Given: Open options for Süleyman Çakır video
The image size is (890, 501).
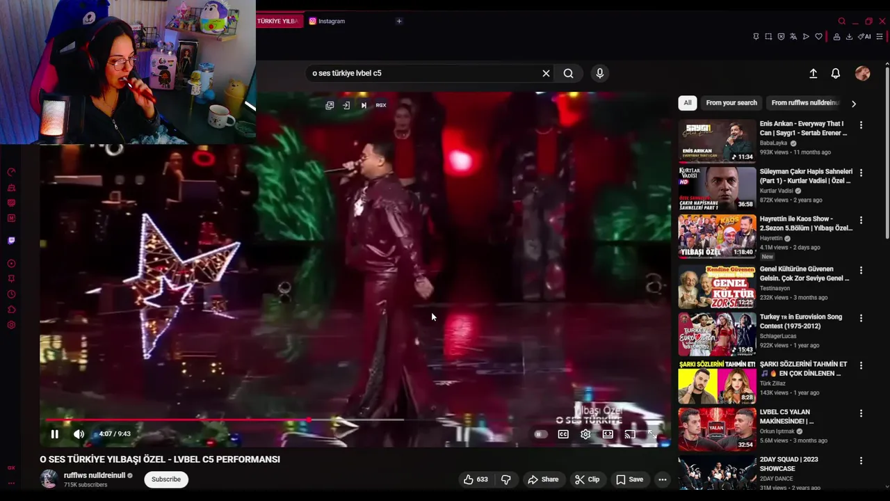Looking at the screenshot, I should coord(861,173).
